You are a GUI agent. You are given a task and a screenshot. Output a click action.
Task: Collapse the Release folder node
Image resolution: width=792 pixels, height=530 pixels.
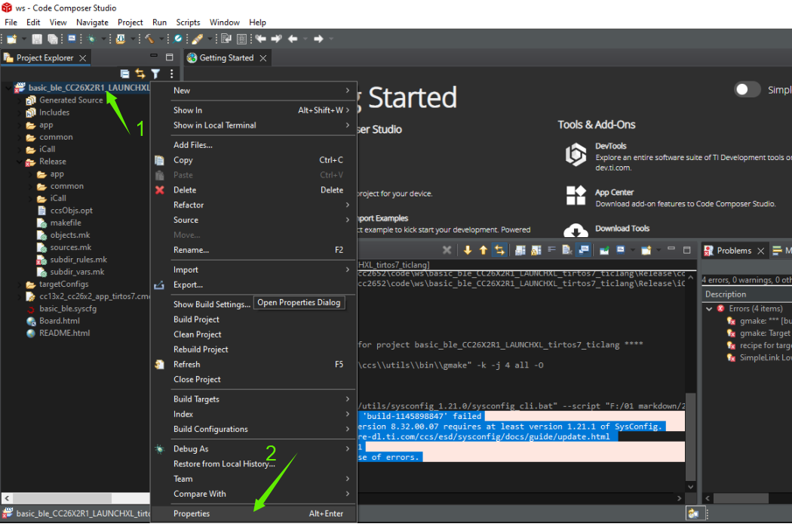19,162
